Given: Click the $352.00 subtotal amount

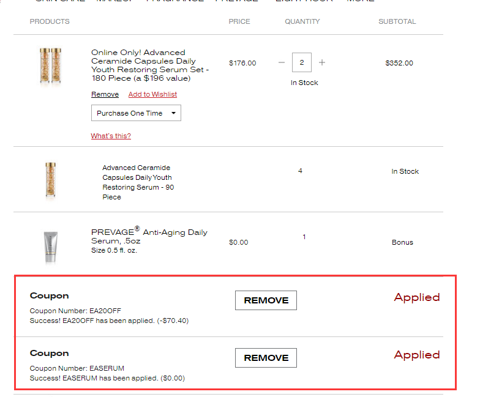Looking at the screenshot, I should point(399,63).
